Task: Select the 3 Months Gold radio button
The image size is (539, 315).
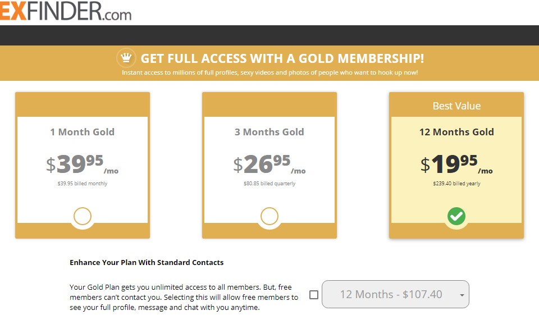Action: tap(269, 216)
